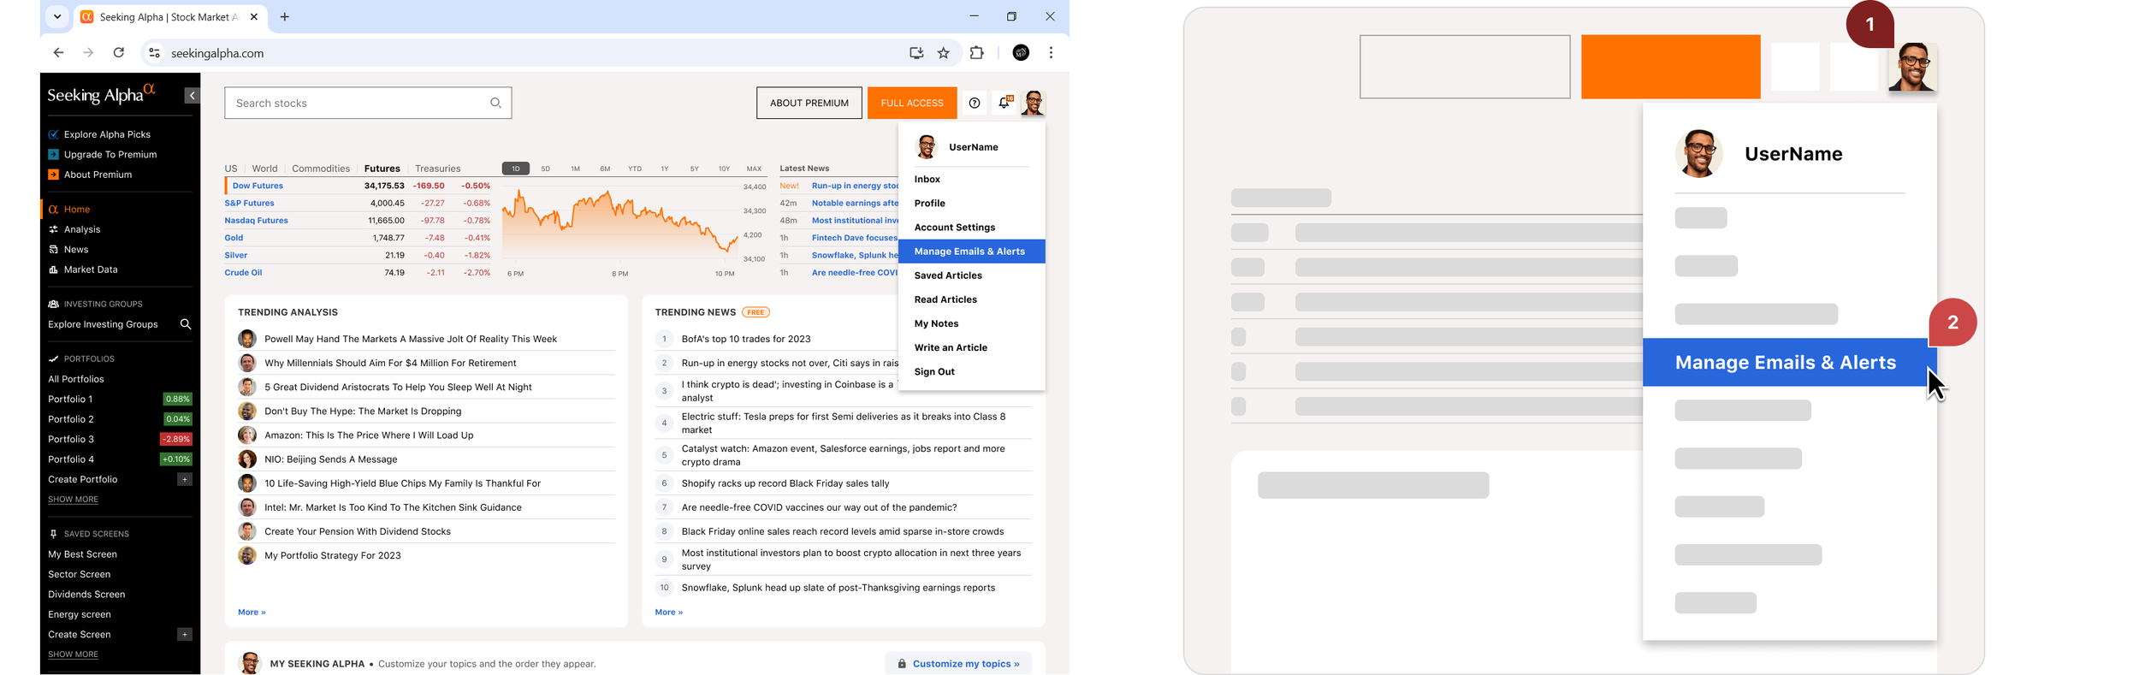2139x675 pixels.
Task: Click the large avatar in illustration mockup
Action: 1698,153
